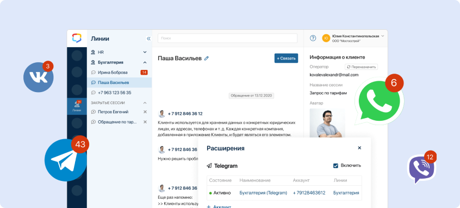Click sender avatar of first +7 912 846 36 12 message
The height and width of the screenshot is (208, 460).
pos(161,114)
